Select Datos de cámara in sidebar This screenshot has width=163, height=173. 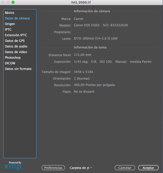coord(17,18)
